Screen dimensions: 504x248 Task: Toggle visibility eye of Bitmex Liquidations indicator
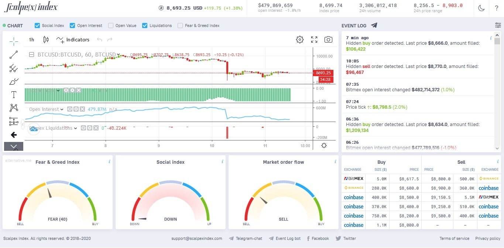(x=83, y=128)
